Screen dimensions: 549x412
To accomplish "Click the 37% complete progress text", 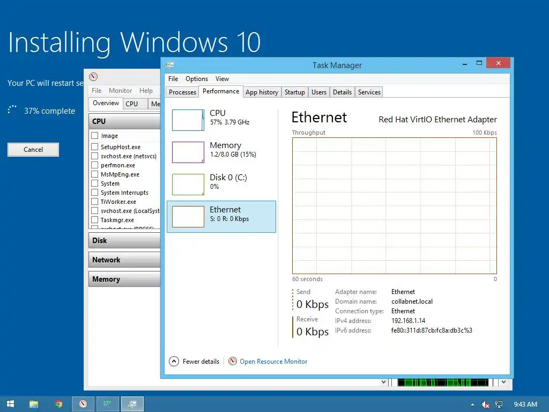I will pyautogui.click(x=49, y=111).
